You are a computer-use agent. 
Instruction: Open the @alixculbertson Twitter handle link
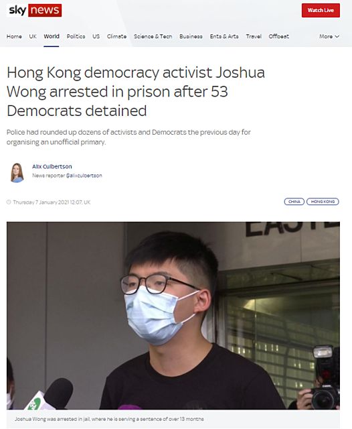pyautogui.click(x=84, y=176)
